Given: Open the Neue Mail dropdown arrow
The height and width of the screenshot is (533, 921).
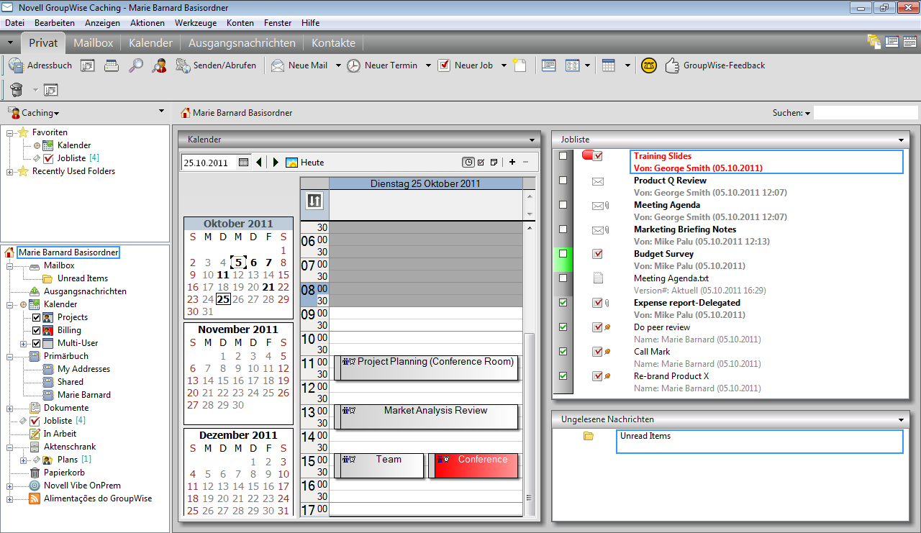Looking at the screenshot, I should pos(337,65).
